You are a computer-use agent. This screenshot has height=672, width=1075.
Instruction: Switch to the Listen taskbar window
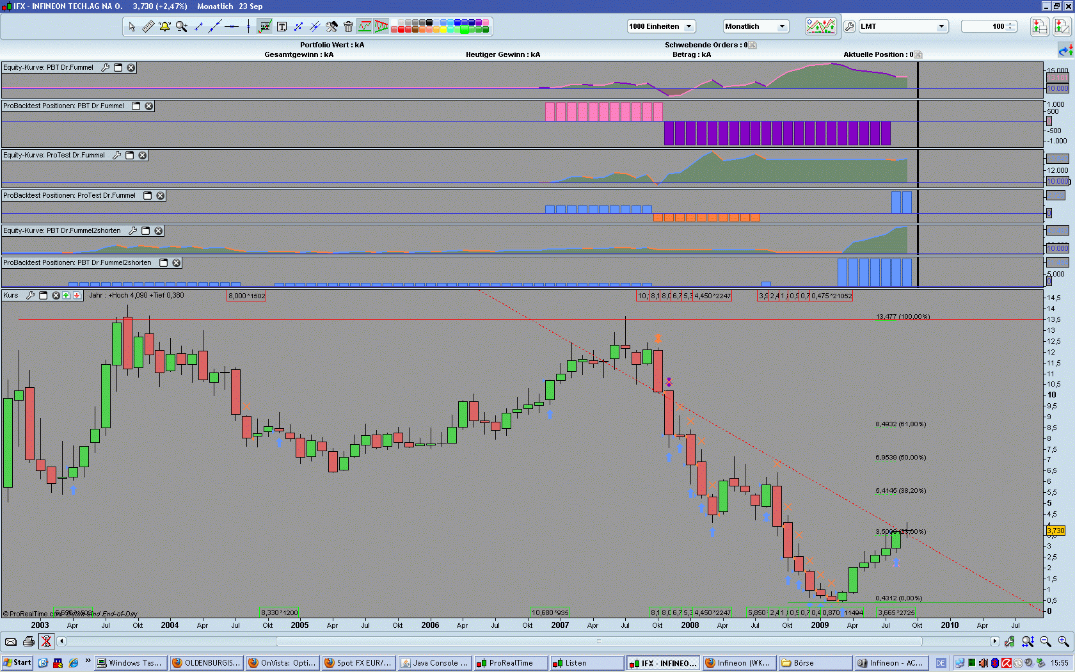(x=587, y=663)
